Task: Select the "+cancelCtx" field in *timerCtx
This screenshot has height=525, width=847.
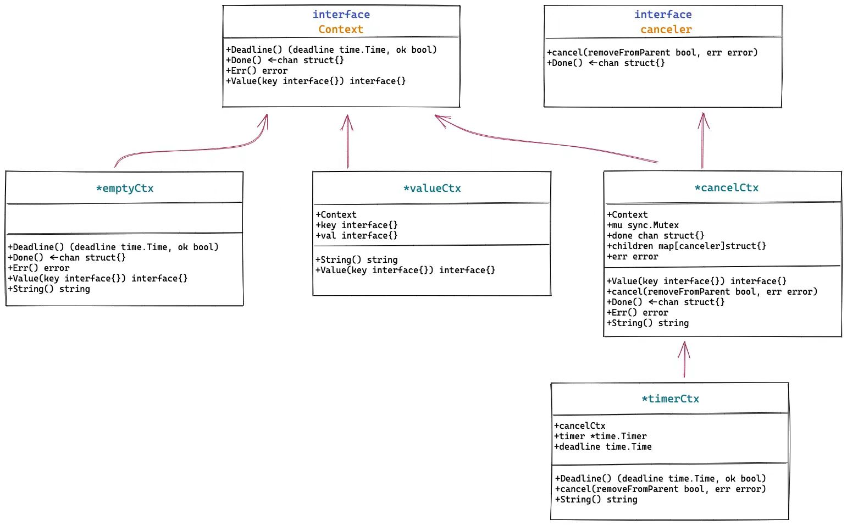Action: [x=580, y=425]
